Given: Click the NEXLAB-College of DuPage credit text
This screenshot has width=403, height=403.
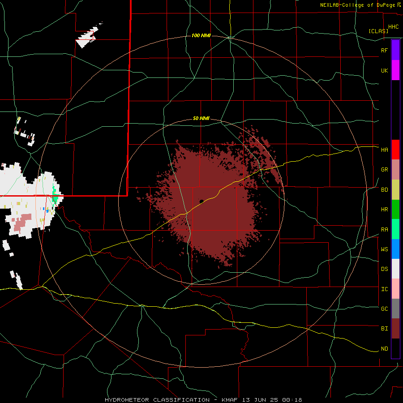Looking at the screenshot, I should click(357, 5).
